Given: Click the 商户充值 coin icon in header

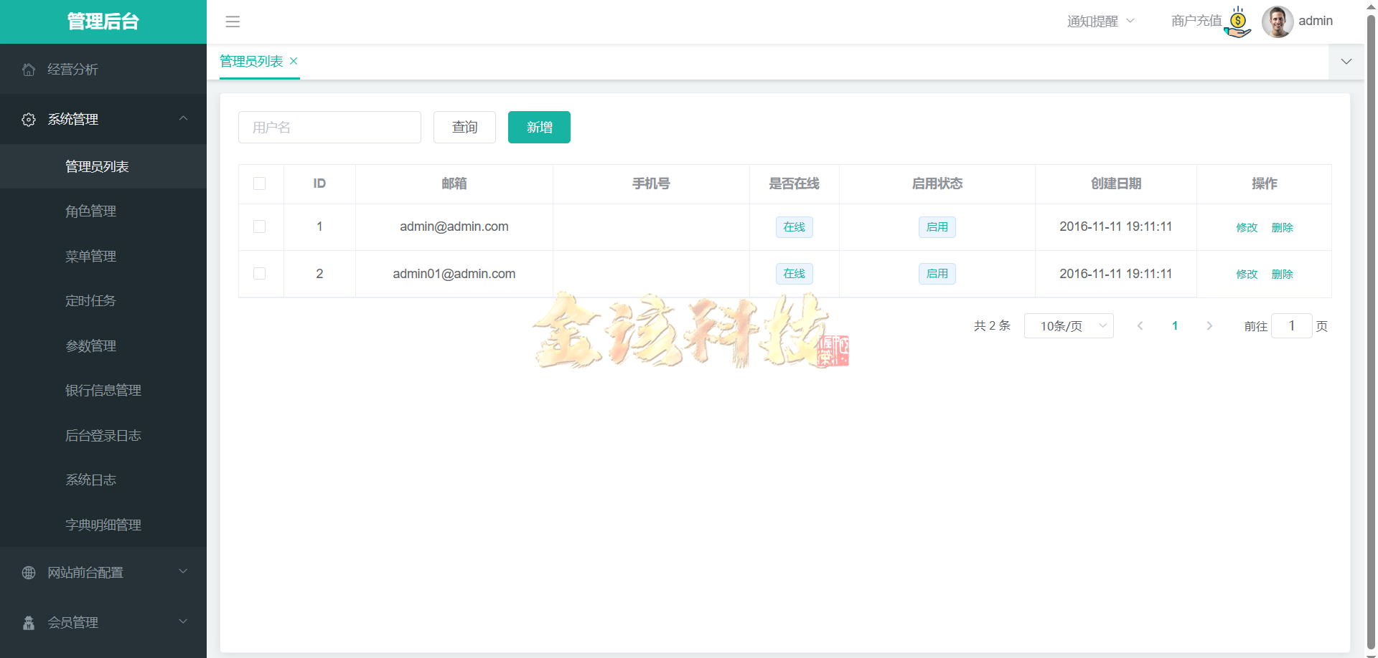Looking at the screenshot, I should pyautogui.click(x=1238, y=22).
